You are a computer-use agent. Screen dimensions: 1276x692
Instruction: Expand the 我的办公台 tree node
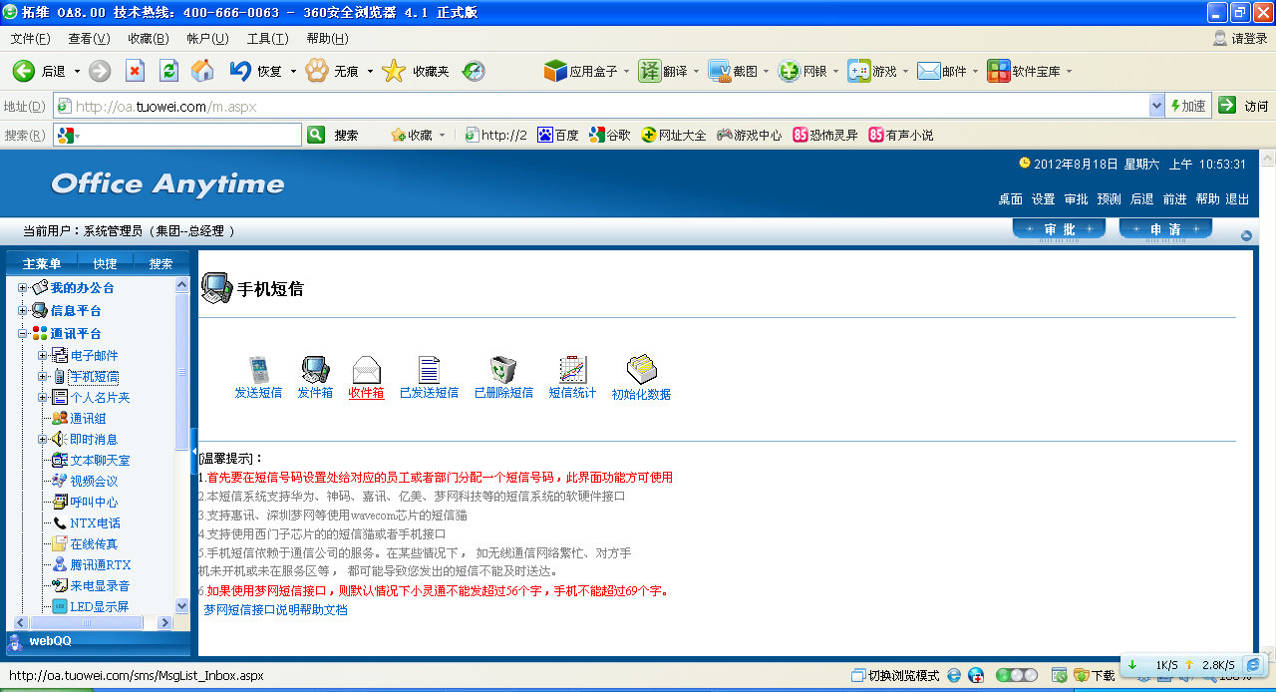22,288
